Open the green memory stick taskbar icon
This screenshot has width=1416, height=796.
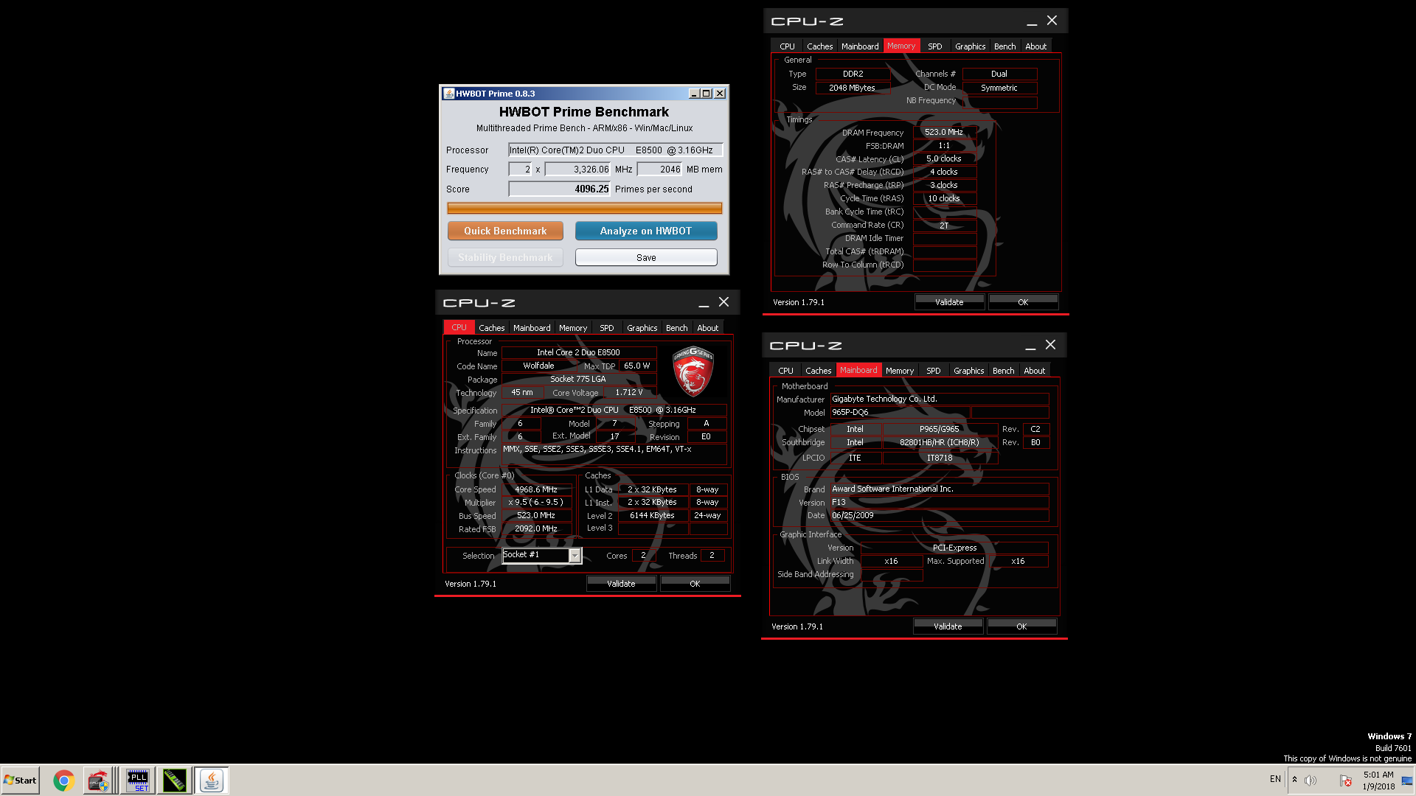(x=175, y=781)
